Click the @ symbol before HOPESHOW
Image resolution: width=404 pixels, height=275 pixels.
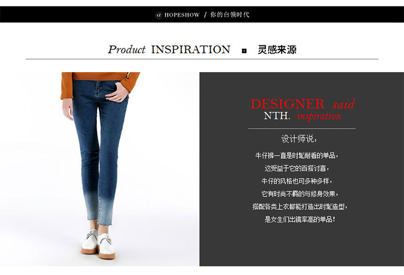(158, 15)
